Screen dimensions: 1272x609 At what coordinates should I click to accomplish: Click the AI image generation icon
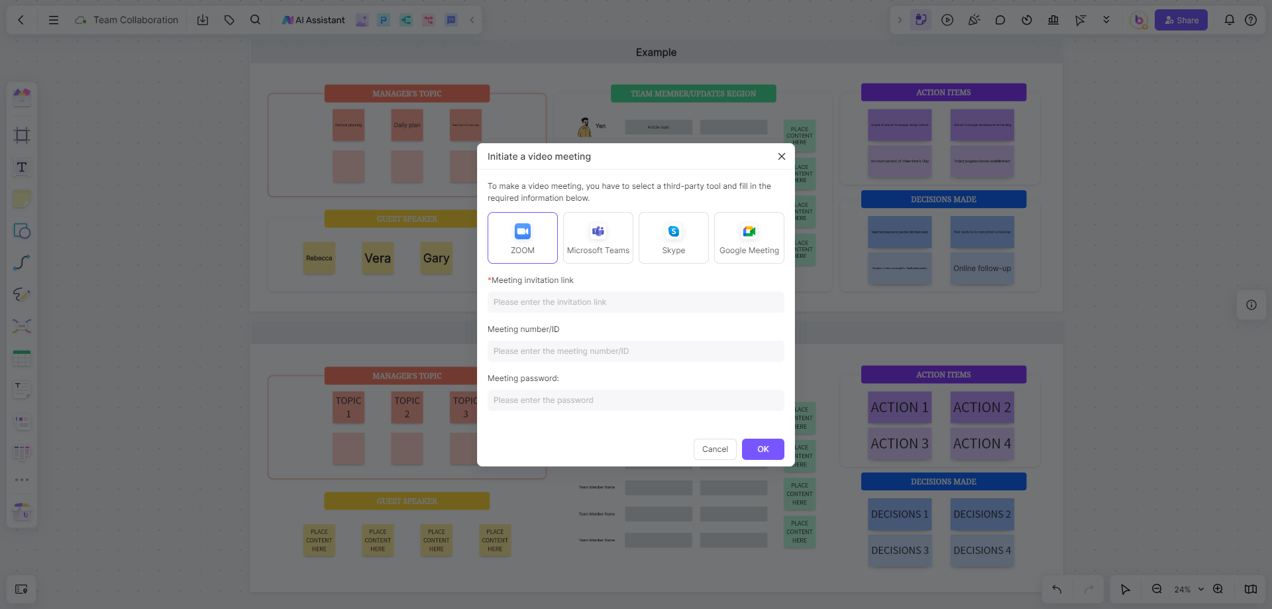pyautogui.click(x=362, y=20)
